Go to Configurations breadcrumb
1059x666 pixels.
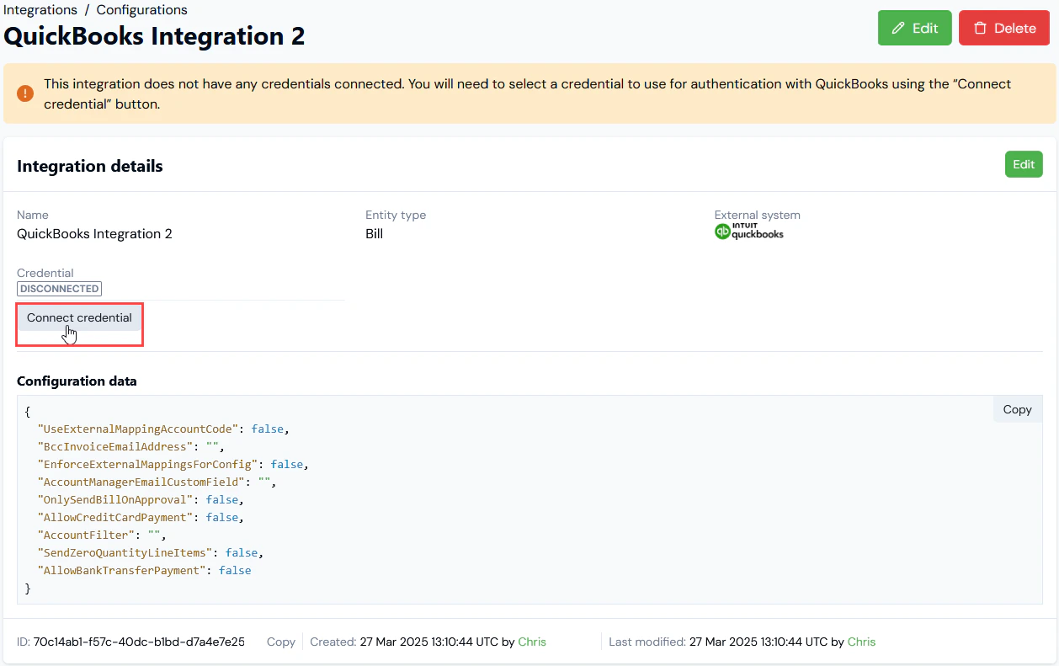pyautogui.click(x=141, y=10)
